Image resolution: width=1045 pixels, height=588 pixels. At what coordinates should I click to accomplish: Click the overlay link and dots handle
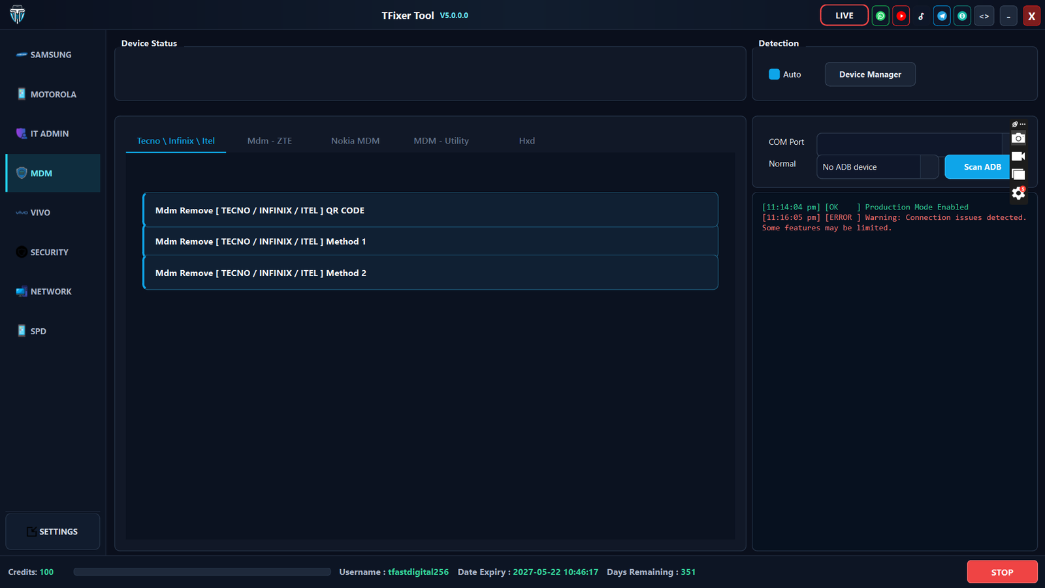[1019, 124]
